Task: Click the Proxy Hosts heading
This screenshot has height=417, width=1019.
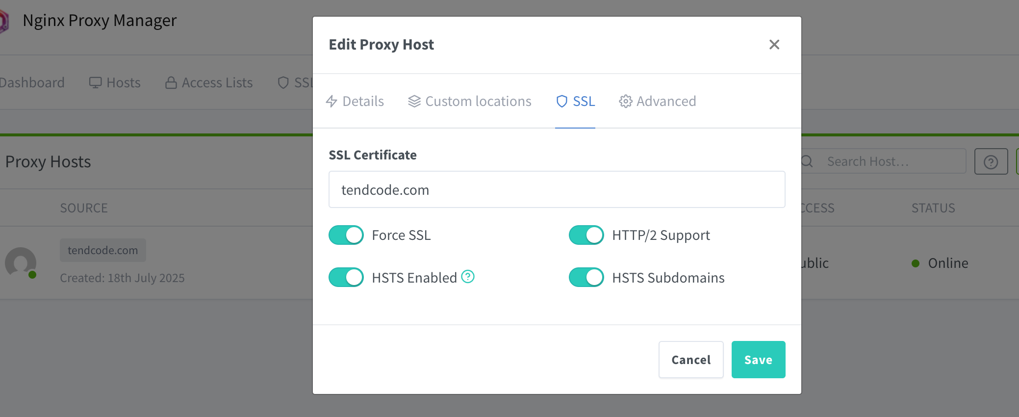Action: pyautogui.click(x=48, y=161)
